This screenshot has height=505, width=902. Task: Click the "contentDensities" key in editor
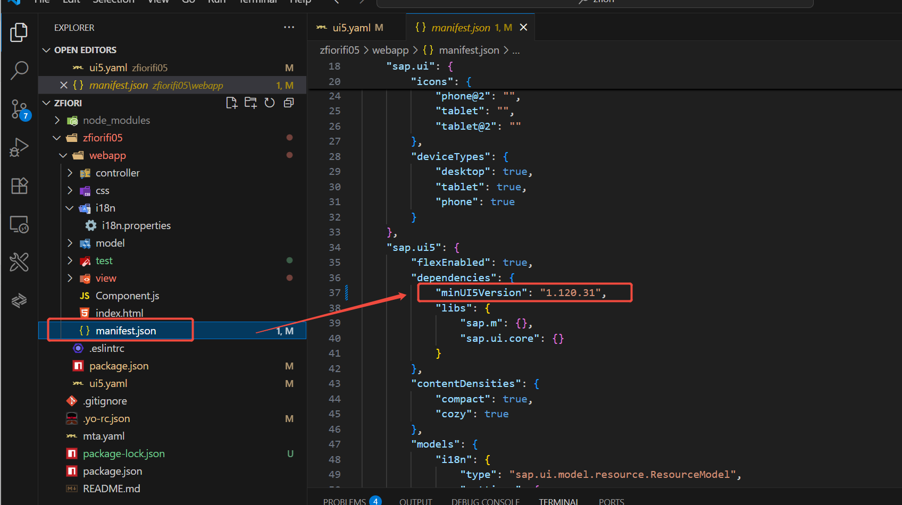(x=466, y=384)
